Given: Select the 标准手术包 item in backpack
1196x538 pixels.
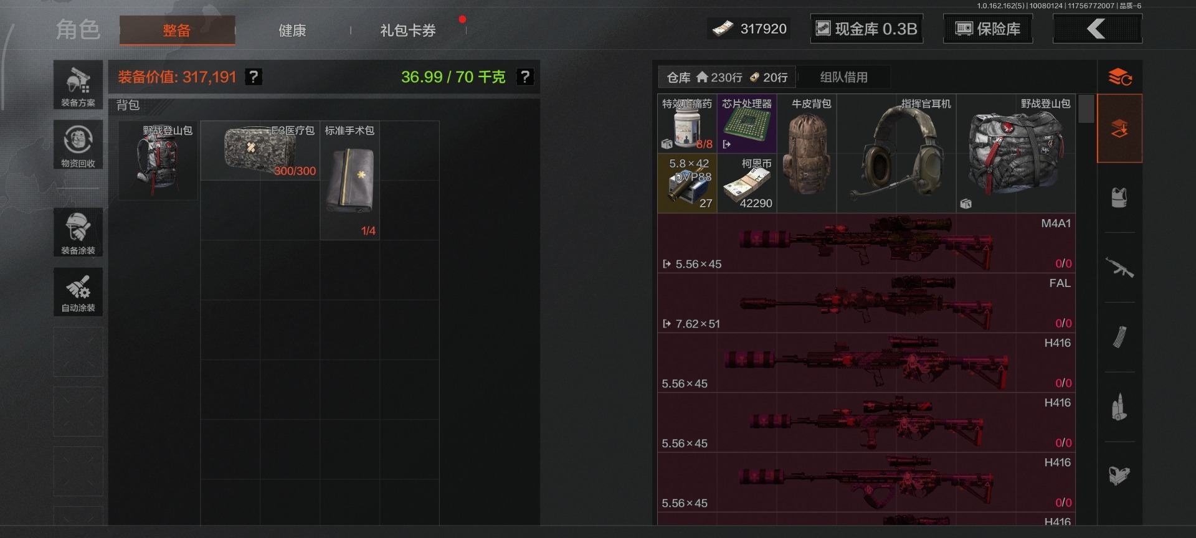Looking at the screenshot, I should point(349,180).
